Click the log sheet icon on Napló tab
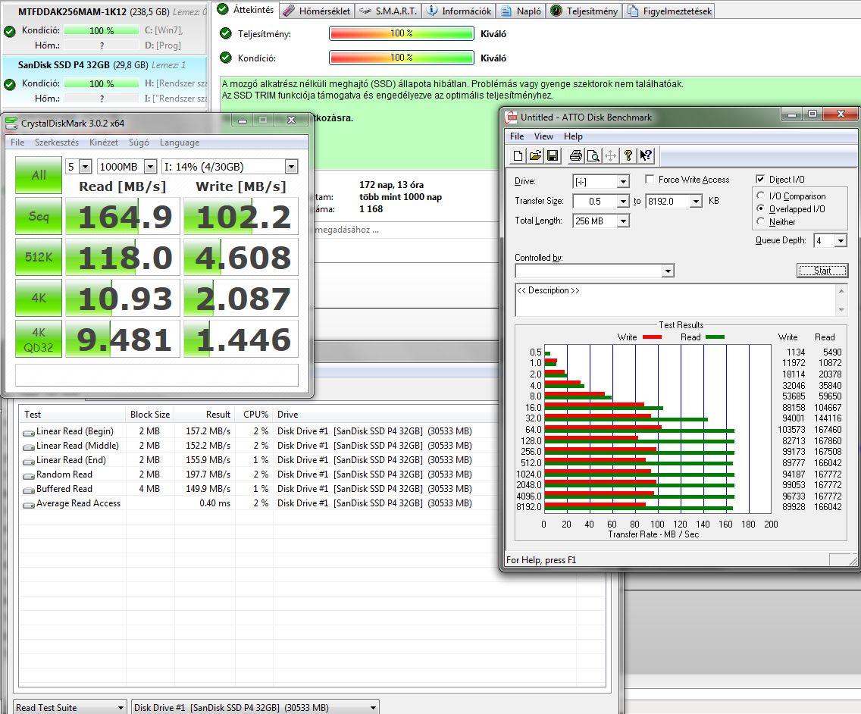This screenshot has height=714, width=861. [x=506, y=11]
